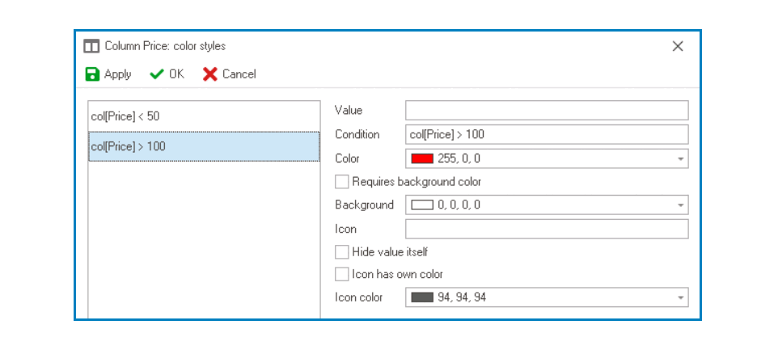The height and width of the screenshot is (350, 778).
Task: Open the Background color dropdown arrow
Action: coord(681,205)
